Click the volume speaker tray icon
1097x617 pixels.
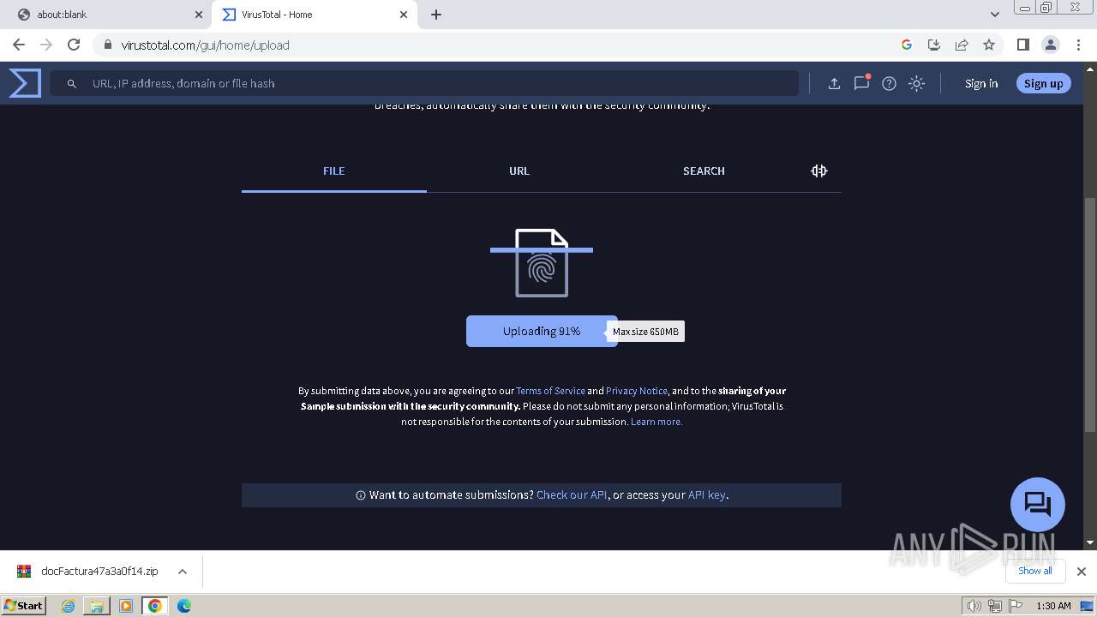(974, 606)
